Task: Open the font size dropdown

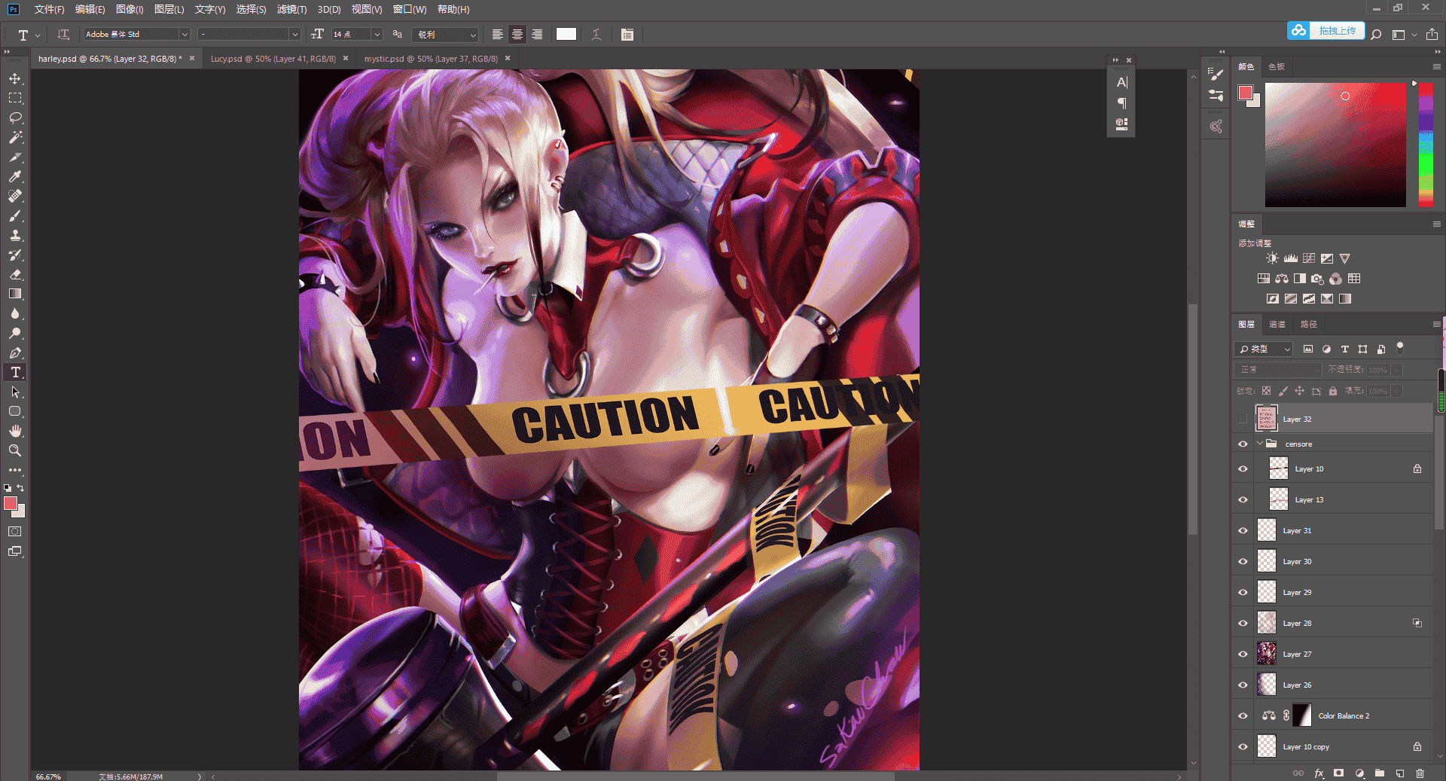Action: pyautogui.click(x=377, y=34)
